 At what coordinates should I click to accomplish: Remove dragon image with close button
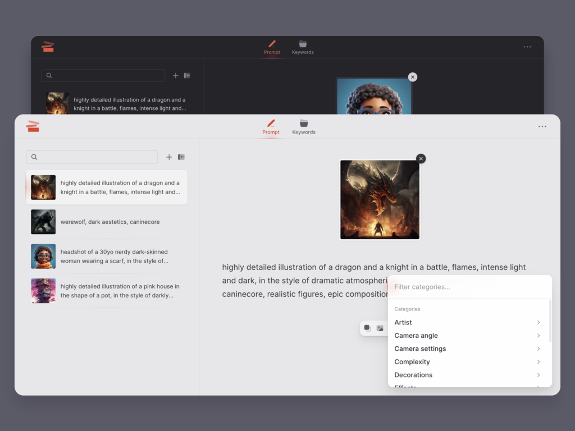tap(421, 158)
